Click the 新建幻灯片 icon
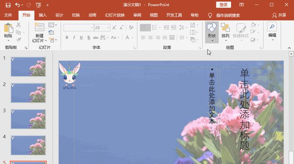This screenshot has width=294, height=164. 39,27
